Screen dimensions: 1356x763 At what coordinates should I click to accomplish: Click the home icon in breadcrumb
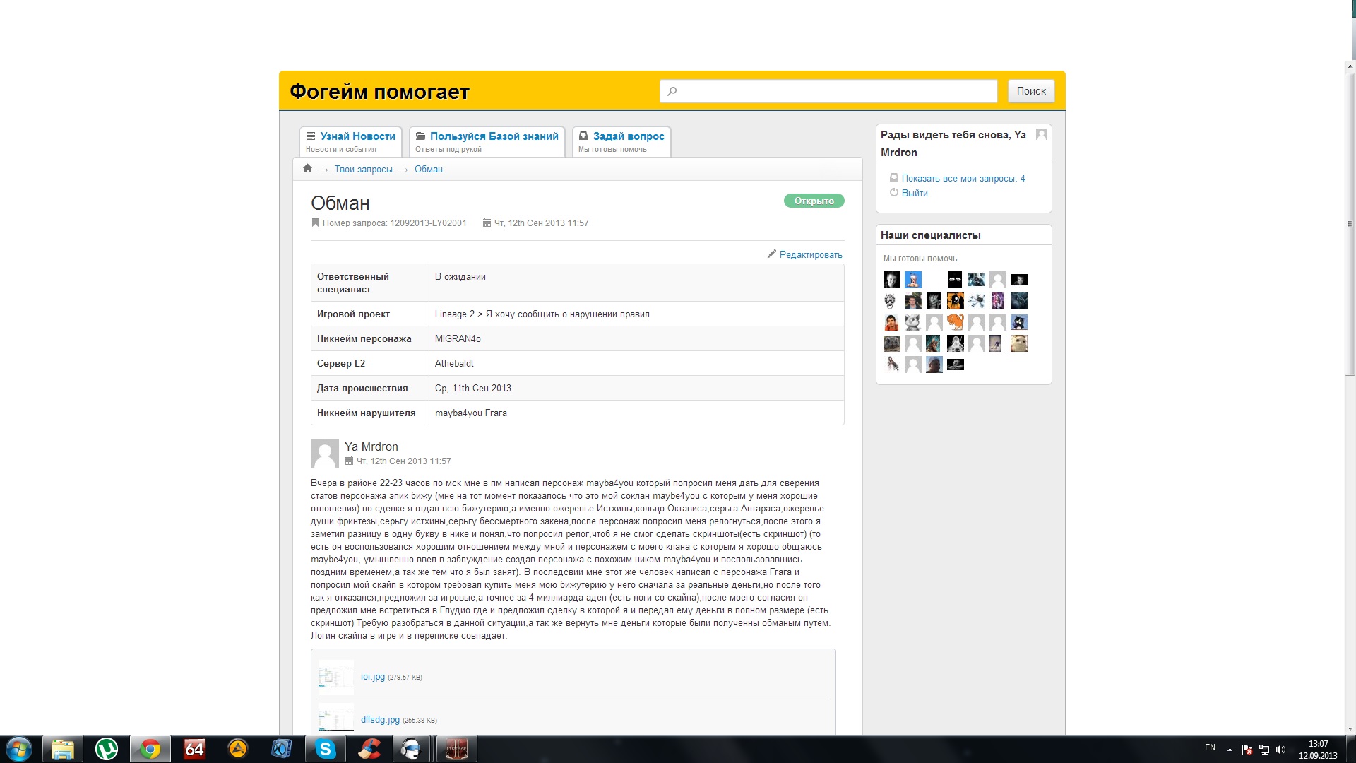pyautogui.click(x=307, y=169)
